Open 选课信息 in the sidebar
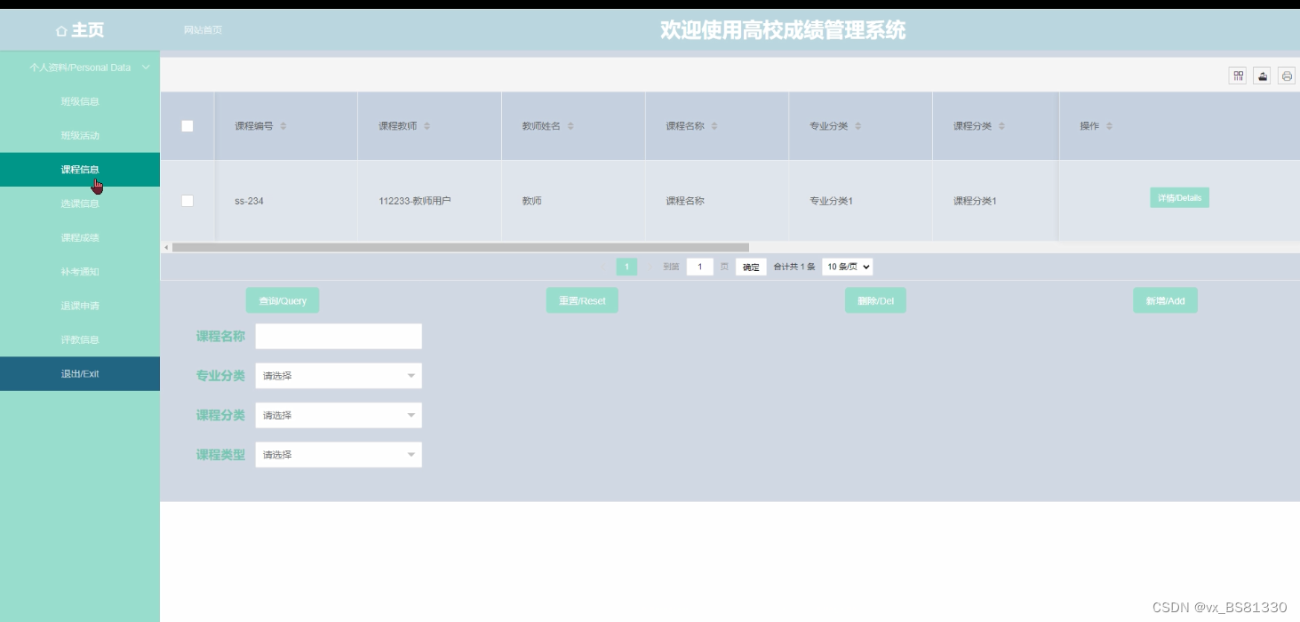 coord(80,203)
